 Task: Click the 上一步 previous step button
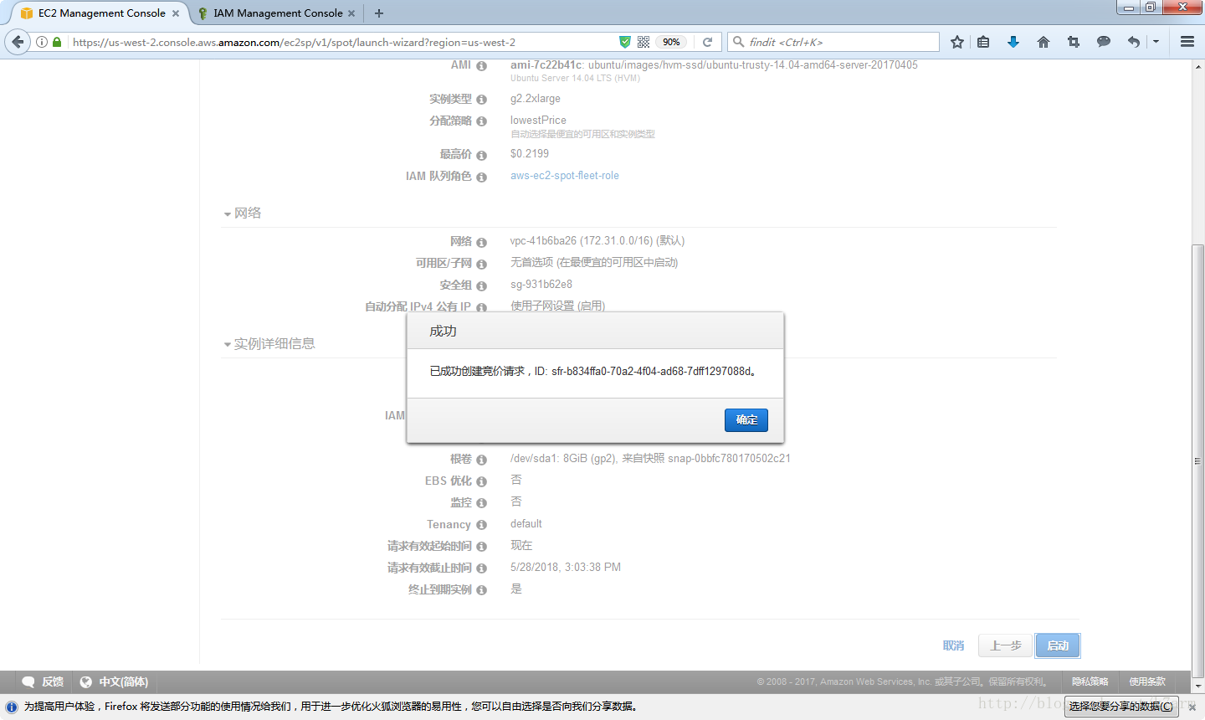pos(1005,645)
